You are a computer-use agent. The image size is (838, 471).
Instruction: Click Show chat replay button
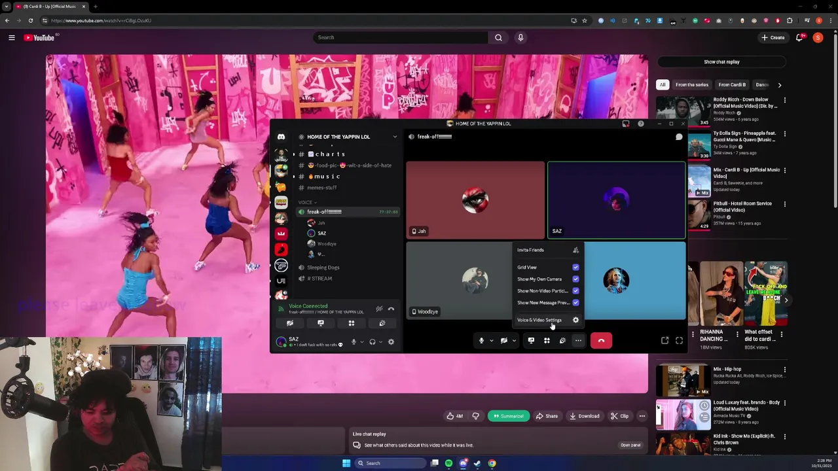tap(721, 62)
